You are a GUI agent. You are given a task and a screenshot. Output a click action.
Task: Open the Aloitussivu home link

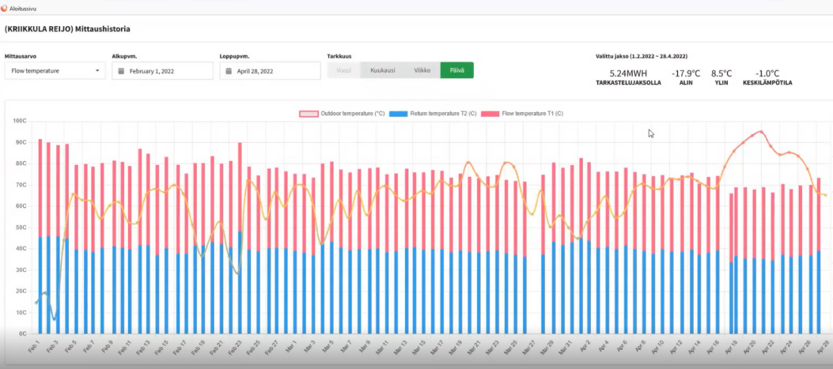point(23,8)
